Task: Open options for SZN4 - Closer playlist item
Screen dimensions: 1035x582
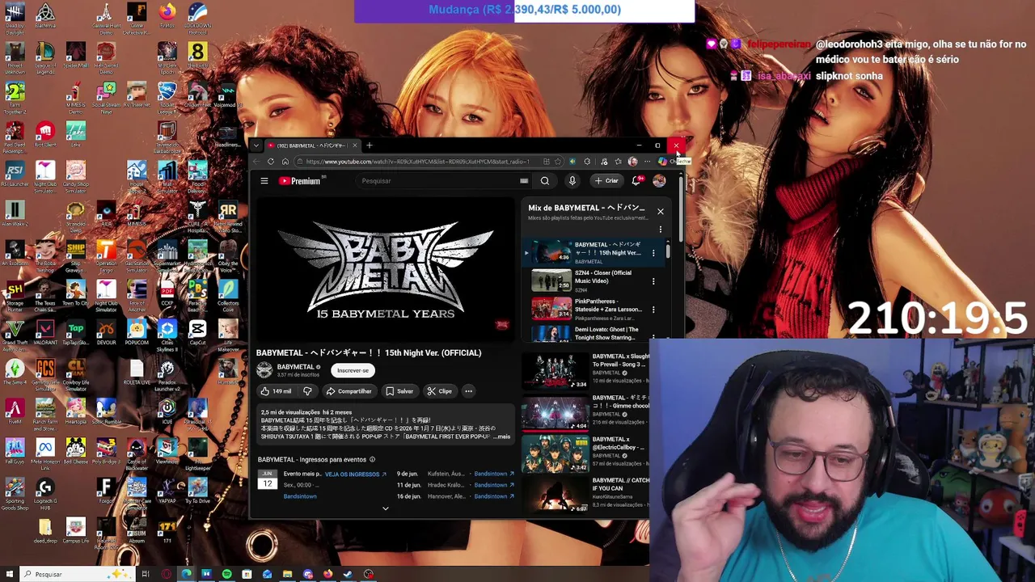Action: (x=653, y=281)
